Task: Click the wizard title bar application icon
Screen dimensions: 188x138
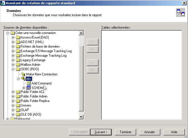Action: tap(3, 3)
